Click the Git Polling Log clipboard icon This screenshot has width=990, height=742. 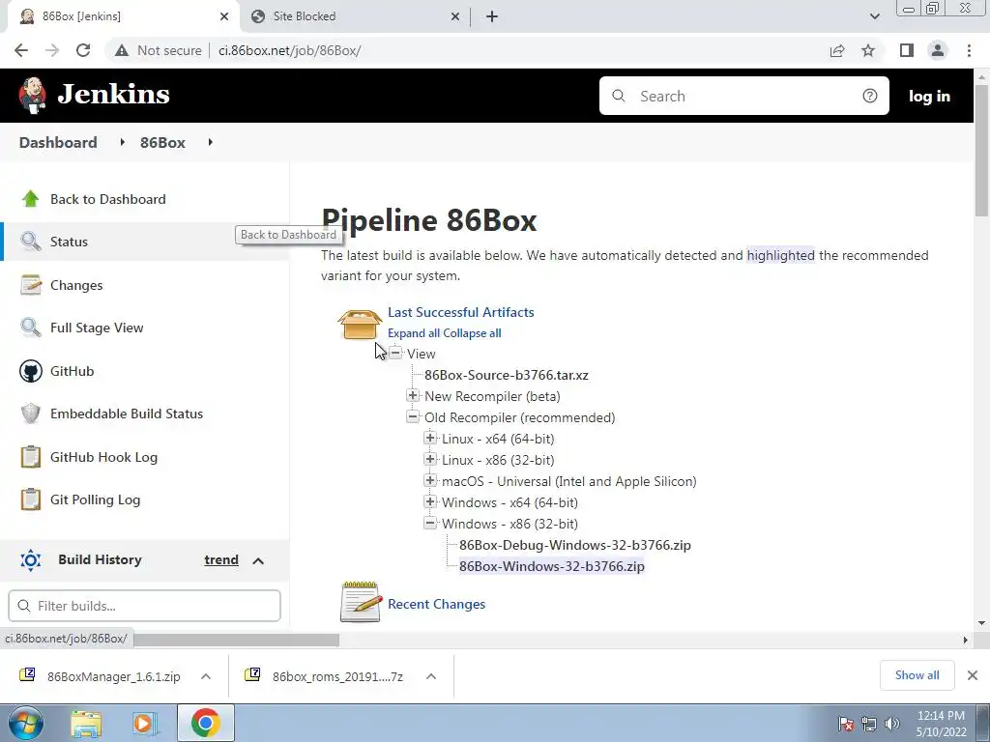30,499
